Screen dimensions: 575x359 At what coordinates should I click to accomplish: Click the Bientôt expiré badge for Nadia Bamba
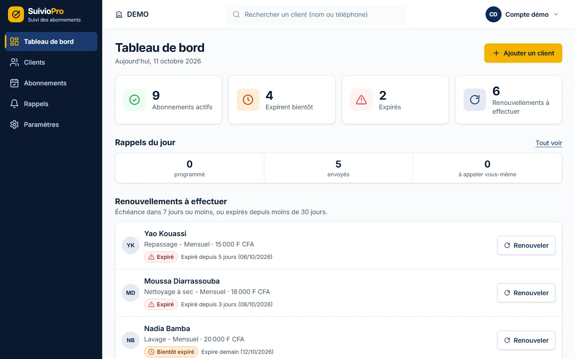click(x=171, y=352)
